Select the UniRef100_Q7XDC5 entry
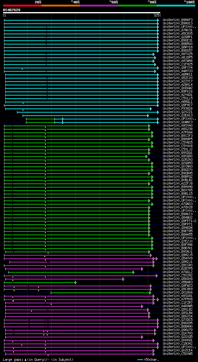The width and height of the screenshot is (198, 362). [x=178, y=320]
